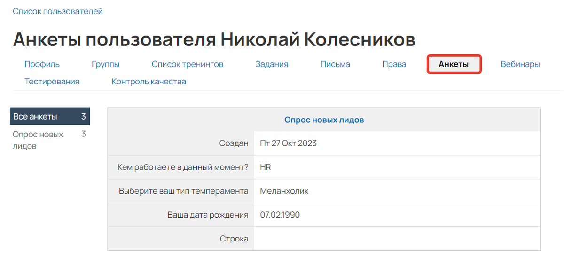Viewport: 564px width, 256px height.
Task: Open the Письма tab
Action: [335, 64]
